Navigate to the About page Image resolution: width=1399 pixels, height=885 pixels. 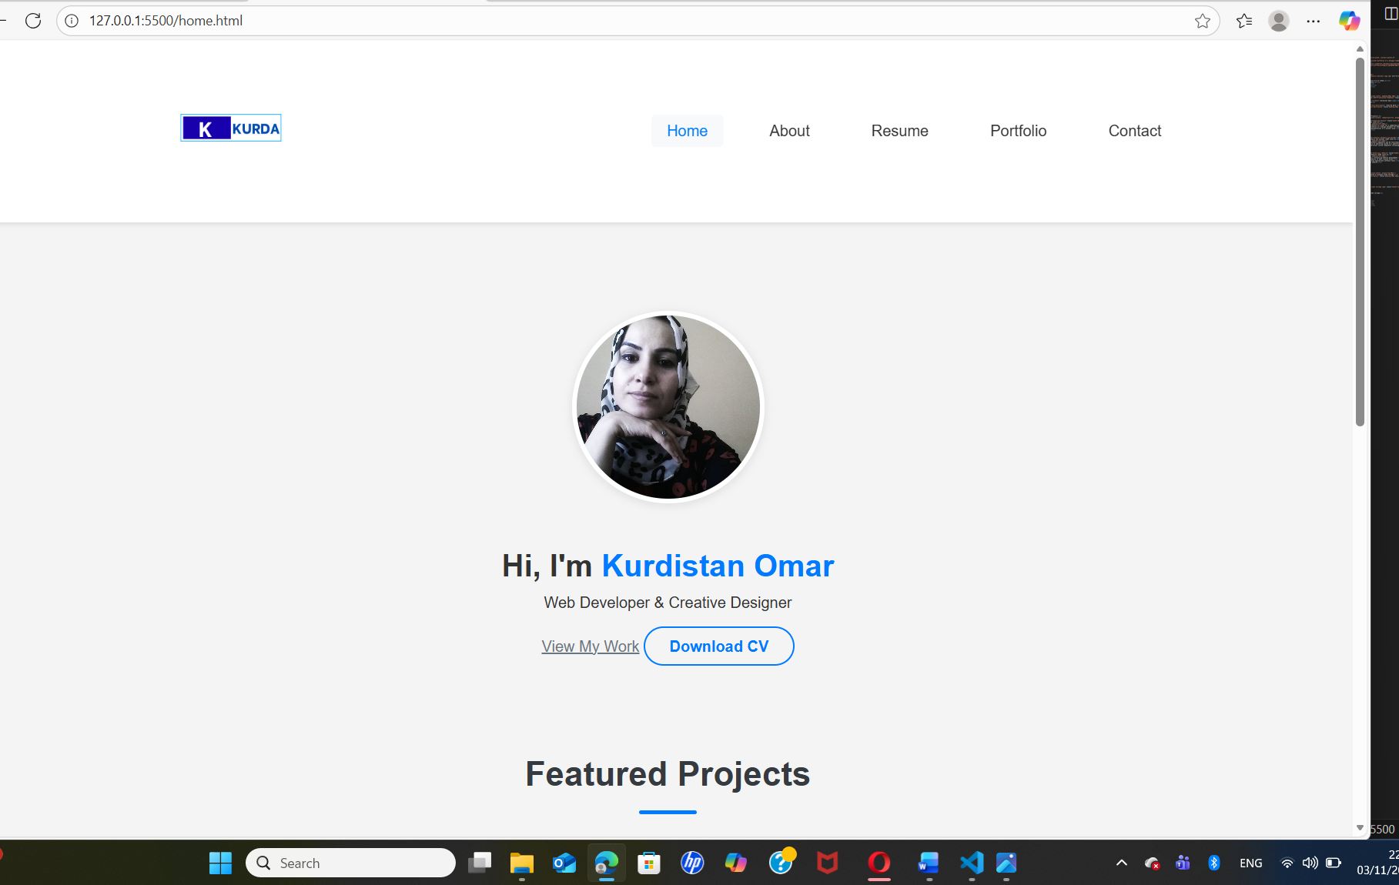789,131
